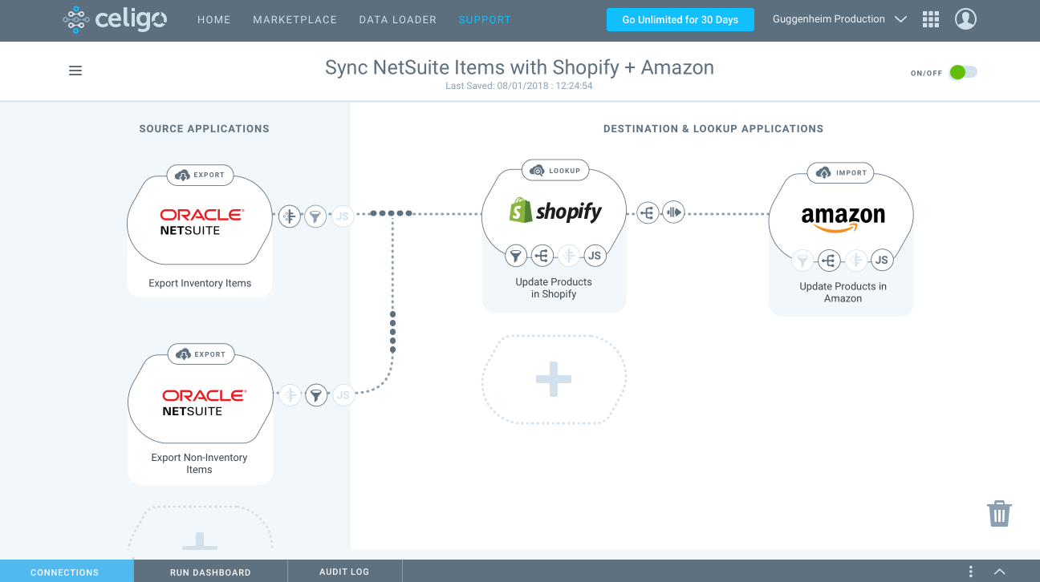
Task: Add a new destination or lookup application
Action: click(554, 380)
